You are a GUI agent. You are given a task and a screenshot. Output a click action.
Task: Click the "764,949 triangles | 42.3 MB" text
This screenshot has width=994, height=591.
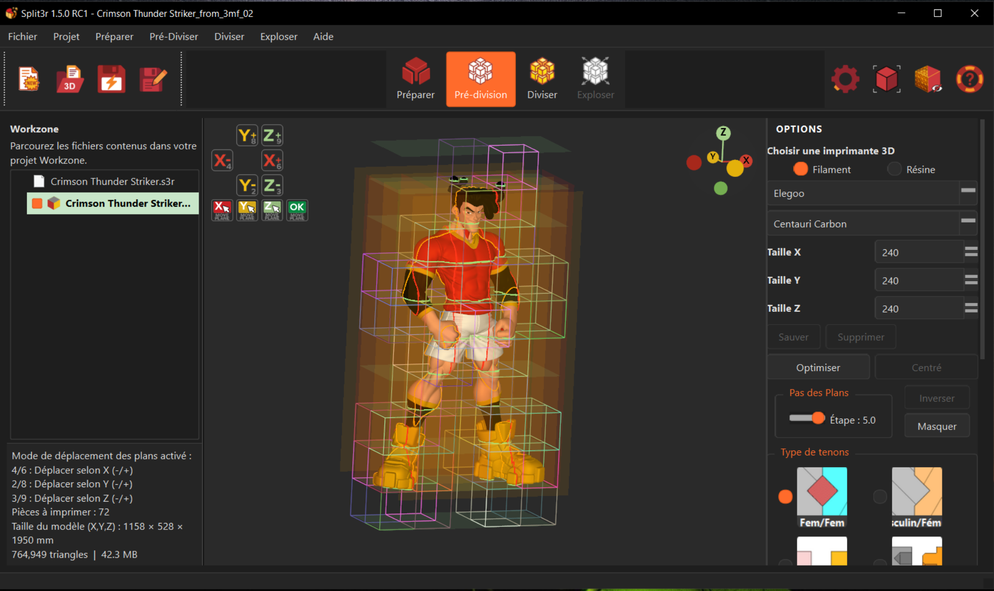click(75, 554)
